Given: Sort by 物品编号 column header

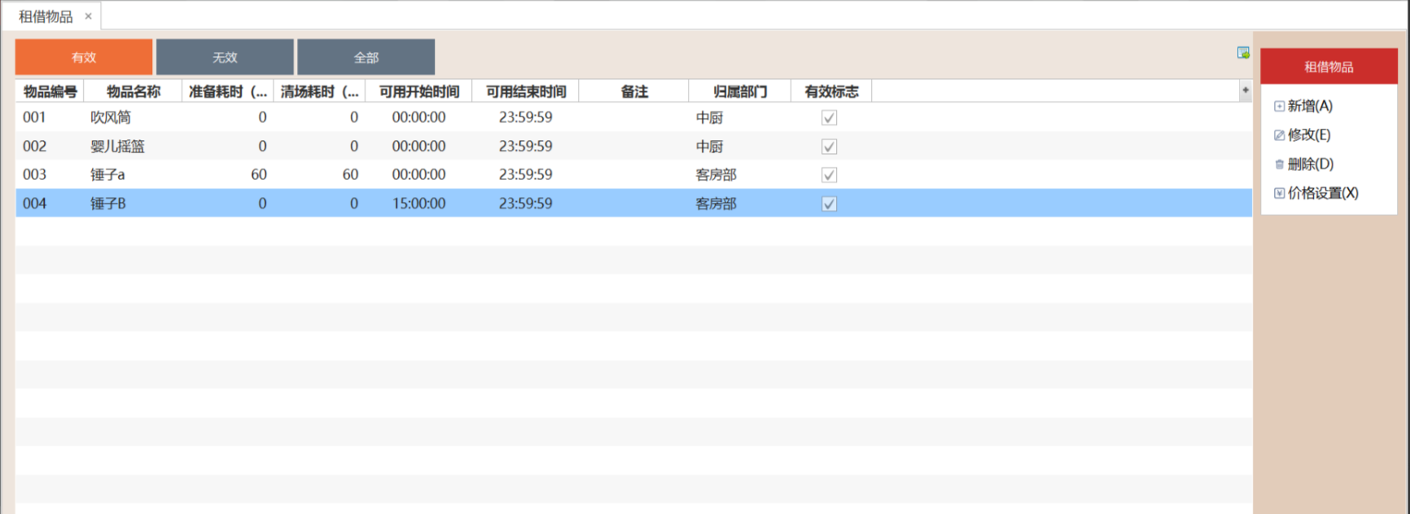Looking at the screenshot, I should point(50,91).
